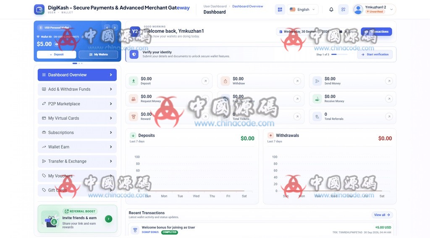Click the signup bonus trophy icon
430x238 pixels.
click(135, 230)
